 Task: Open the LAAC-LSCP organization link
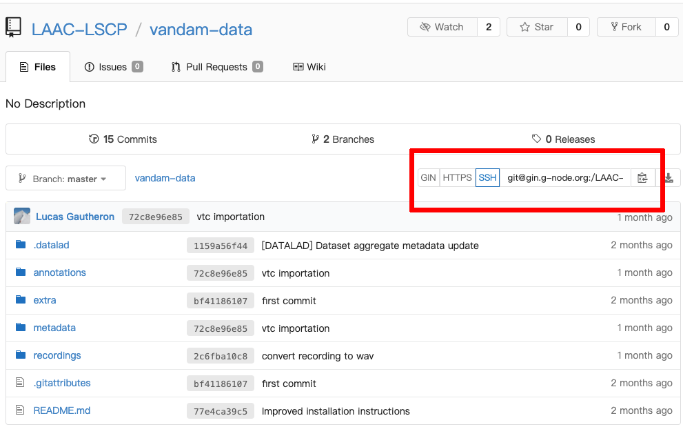click(x=79, y=30)
